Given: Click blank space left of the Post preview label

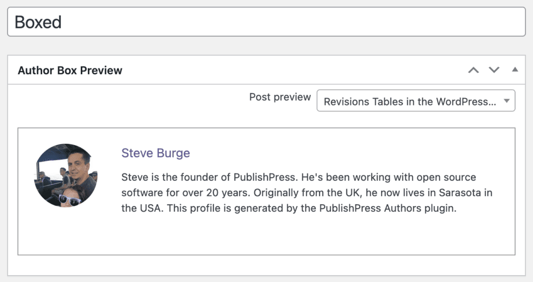Looking at the screenshot, I should coord(130,99).
